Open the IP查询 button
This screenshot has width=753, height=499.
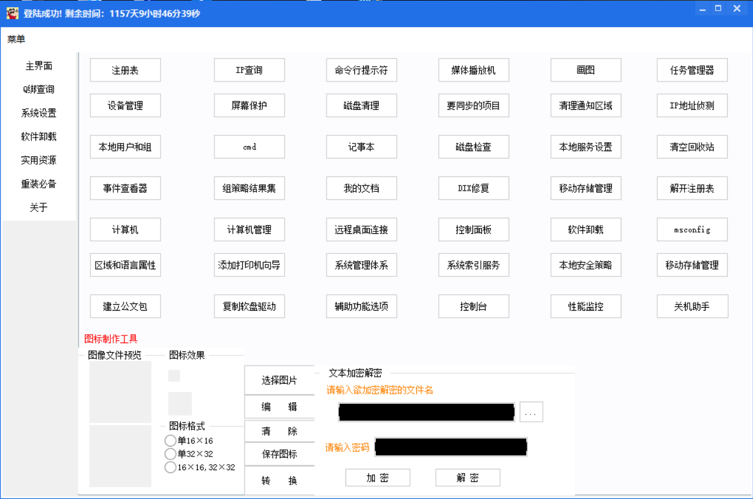[249, 70]
